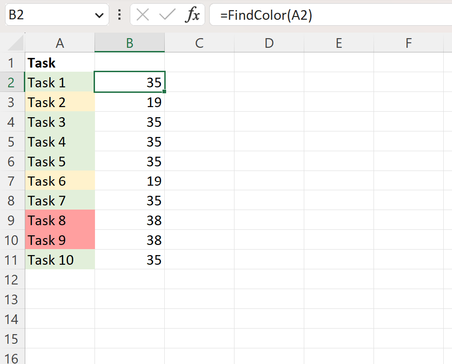Select row 5 header
452x364 pixels.
(x=12, y=141)
